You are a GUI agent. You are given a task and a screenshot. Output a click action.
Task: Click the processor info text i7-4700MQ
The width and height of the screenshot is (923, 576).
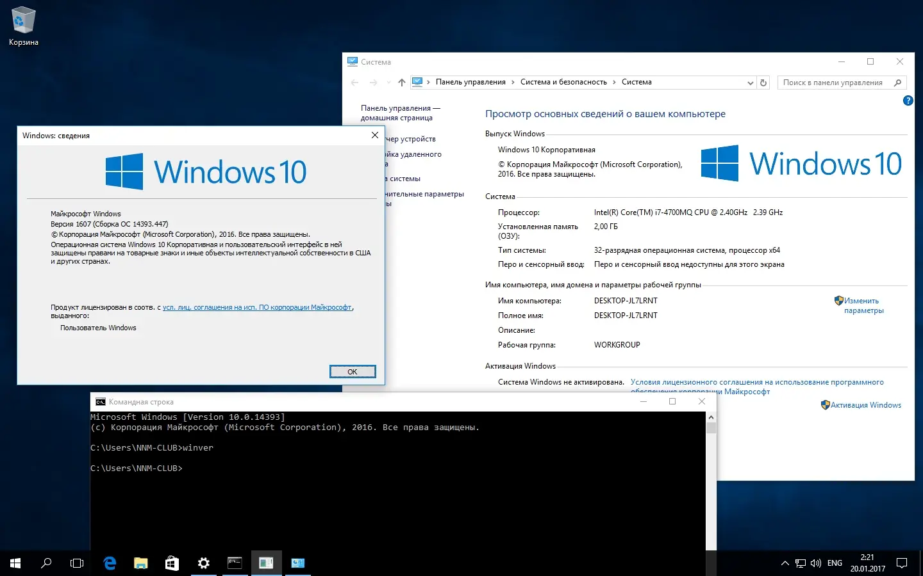coord(688,212)
